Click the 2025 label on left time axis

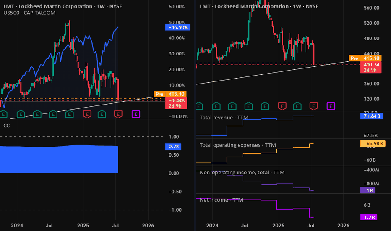point(83,226)
